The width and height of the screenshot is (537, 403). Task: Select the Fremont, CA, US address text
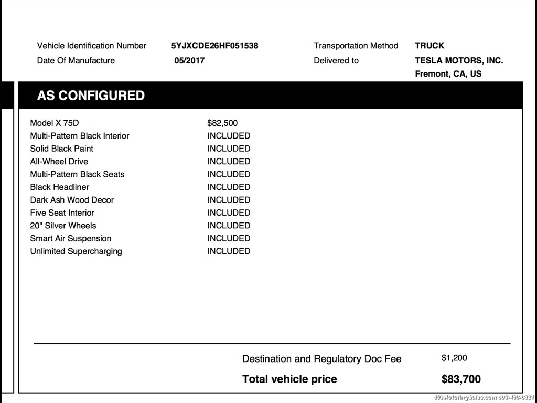pos(448,74)
